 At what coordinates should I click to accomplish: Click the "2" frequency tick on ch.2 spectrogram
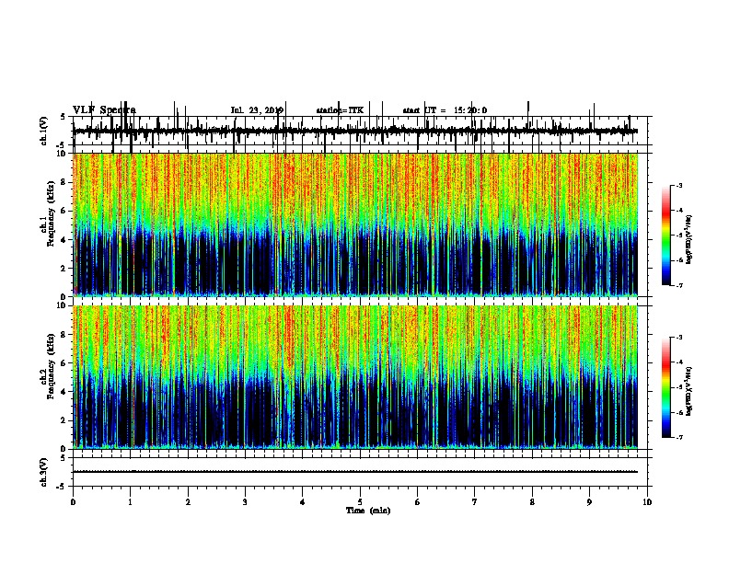(64, 420)
